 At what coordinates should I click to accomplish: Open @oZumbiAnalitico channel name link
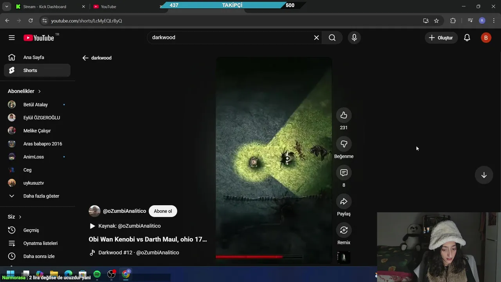click(x=124, y=211)
